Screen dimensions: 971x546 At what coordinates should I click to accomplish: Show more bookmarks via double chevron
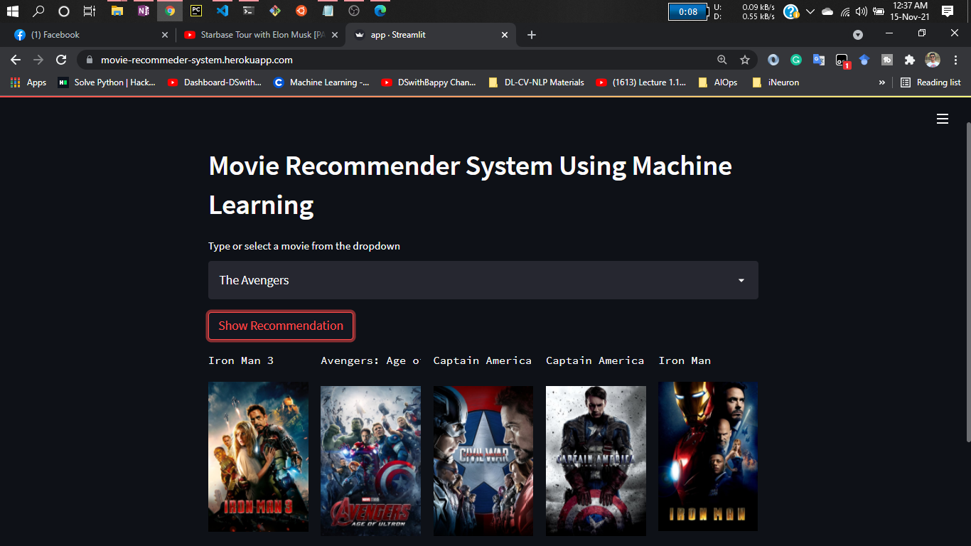tap(882, 82)
